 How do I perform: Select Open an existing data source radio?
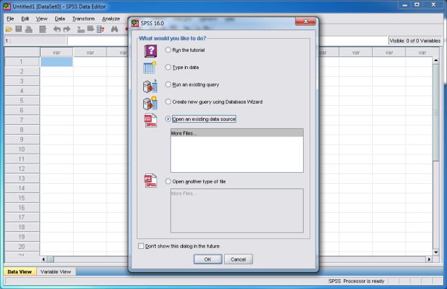coord(168,119)
